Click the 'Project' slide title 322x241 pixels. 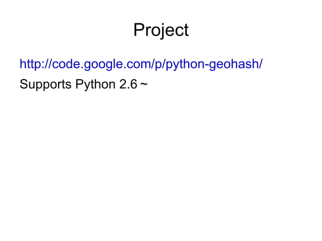coord(161,30)
